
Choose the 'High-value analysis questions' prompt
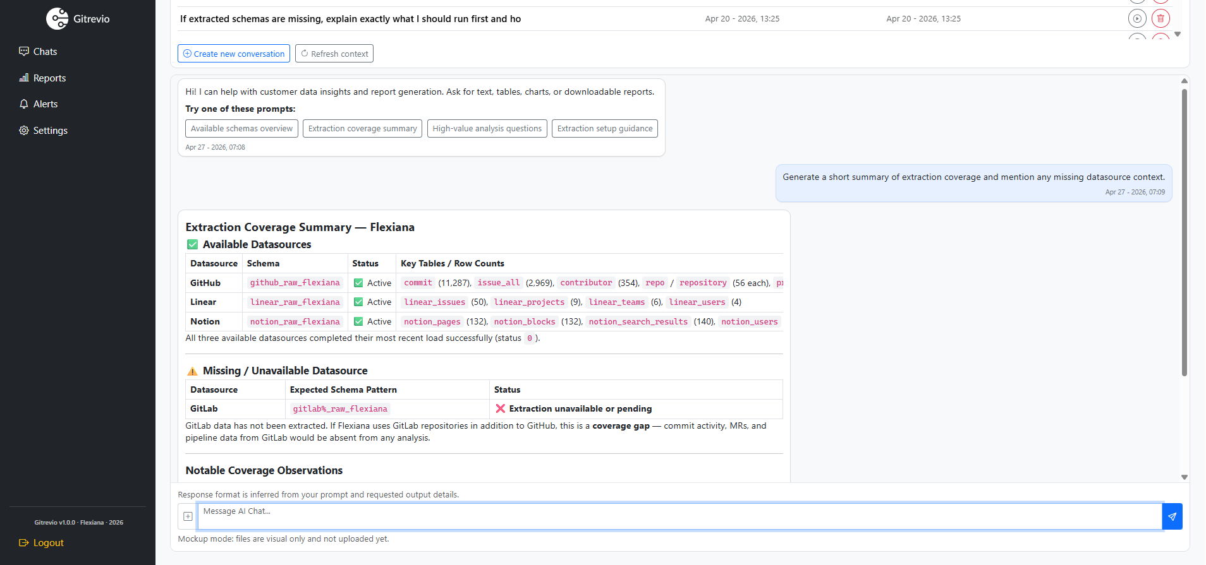pyautogui.click(x=487, y=129)
